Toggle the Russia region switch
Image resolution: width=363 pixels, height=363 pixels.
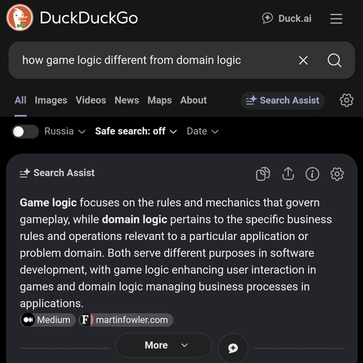click(x=26, y=132)
